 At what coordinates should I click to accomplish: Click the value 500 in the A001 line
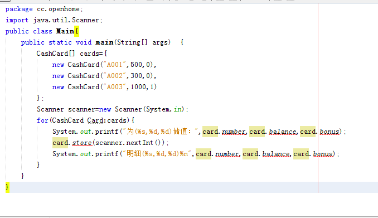pyautogui.click(x=136, y=65)
